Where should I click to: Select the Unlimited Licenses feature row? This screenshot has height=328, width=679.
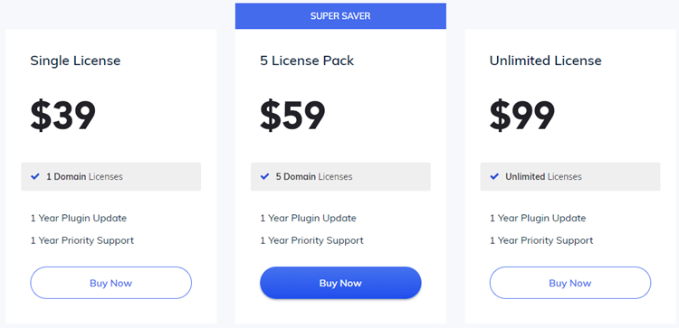point(569,177)
